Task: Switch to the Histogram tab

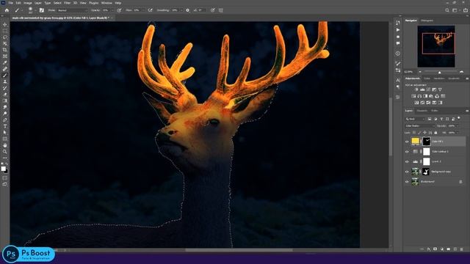Action: [x=427, y=21]
